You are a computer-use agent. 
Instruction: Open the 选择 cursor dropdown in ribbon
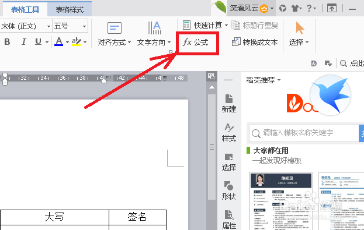[x=299, y=34]
